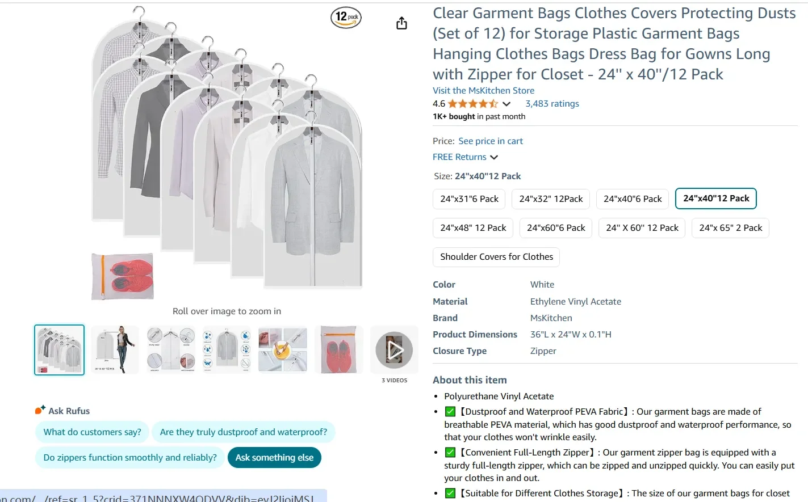The height and width of the screenshot is (502, 808).
Task: Select the first product gallery thumbnail
Action: pos(59,349)
